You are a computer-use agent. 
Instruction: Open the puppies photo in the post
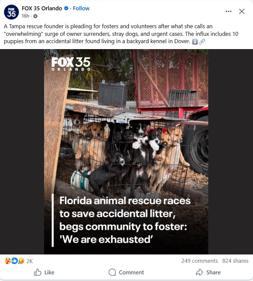click(126, 152)
